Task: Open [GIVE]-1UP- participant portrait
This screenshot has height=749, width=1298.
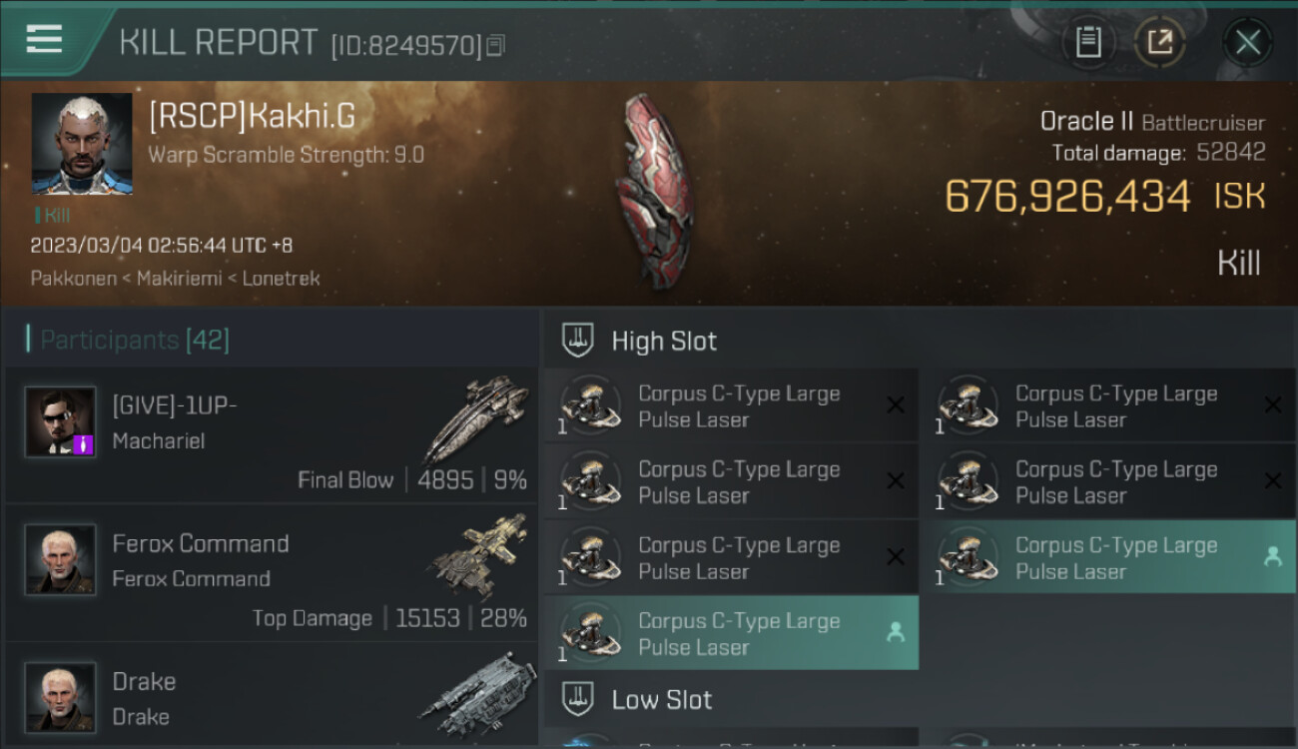Action: (61, 421)
